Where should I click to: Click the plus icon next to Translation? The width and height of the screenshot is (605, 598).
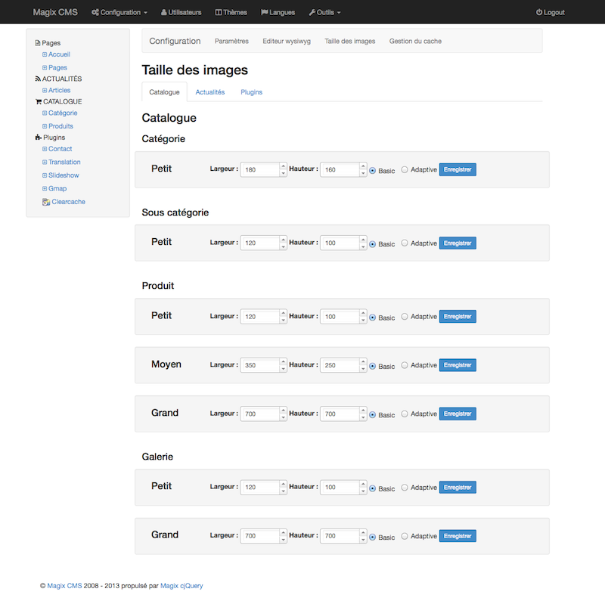45,162
